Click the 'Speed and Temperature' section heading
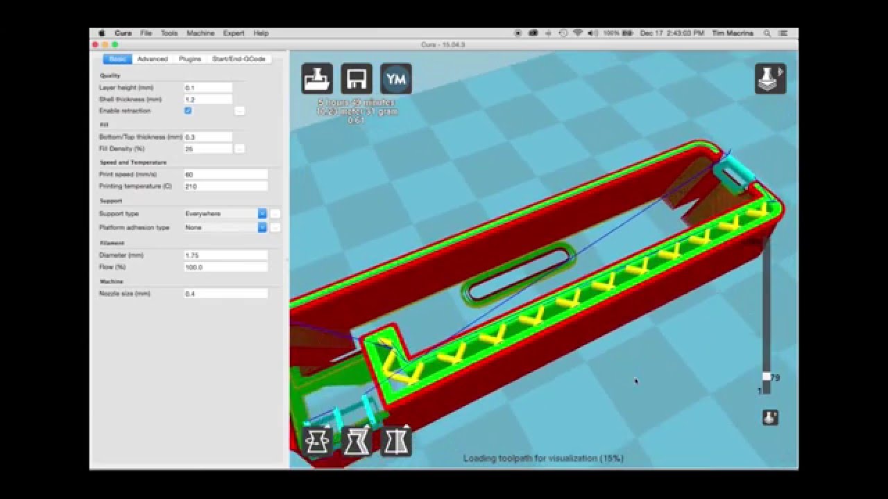This screenshot has width=888, height=499. (133, 162)
